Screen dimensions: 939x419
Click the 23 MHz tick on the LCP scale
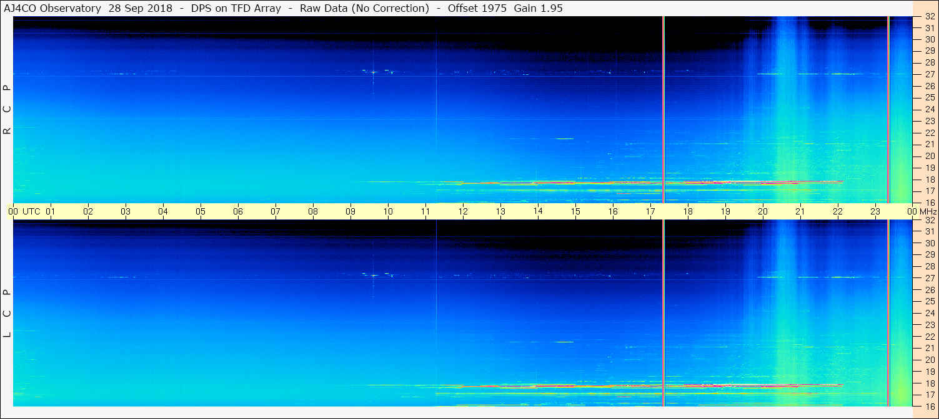click(930, 325)
